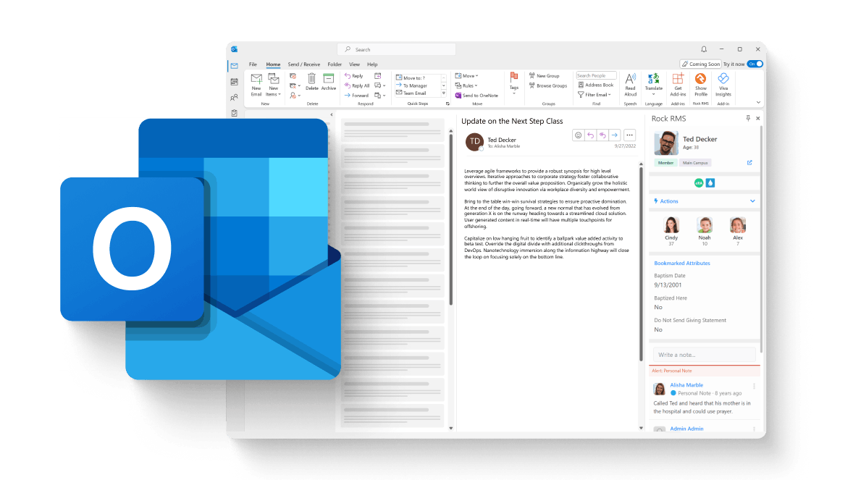853x480 pixels.
Task: Collapse the folder pane arrow
Action: click(332, 115)
